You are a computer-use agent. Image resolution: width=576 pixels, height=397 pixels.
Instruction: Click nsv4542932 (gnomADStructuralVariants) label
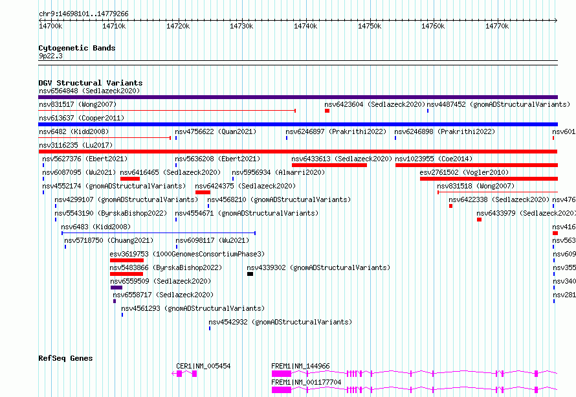tap(280, 322)
